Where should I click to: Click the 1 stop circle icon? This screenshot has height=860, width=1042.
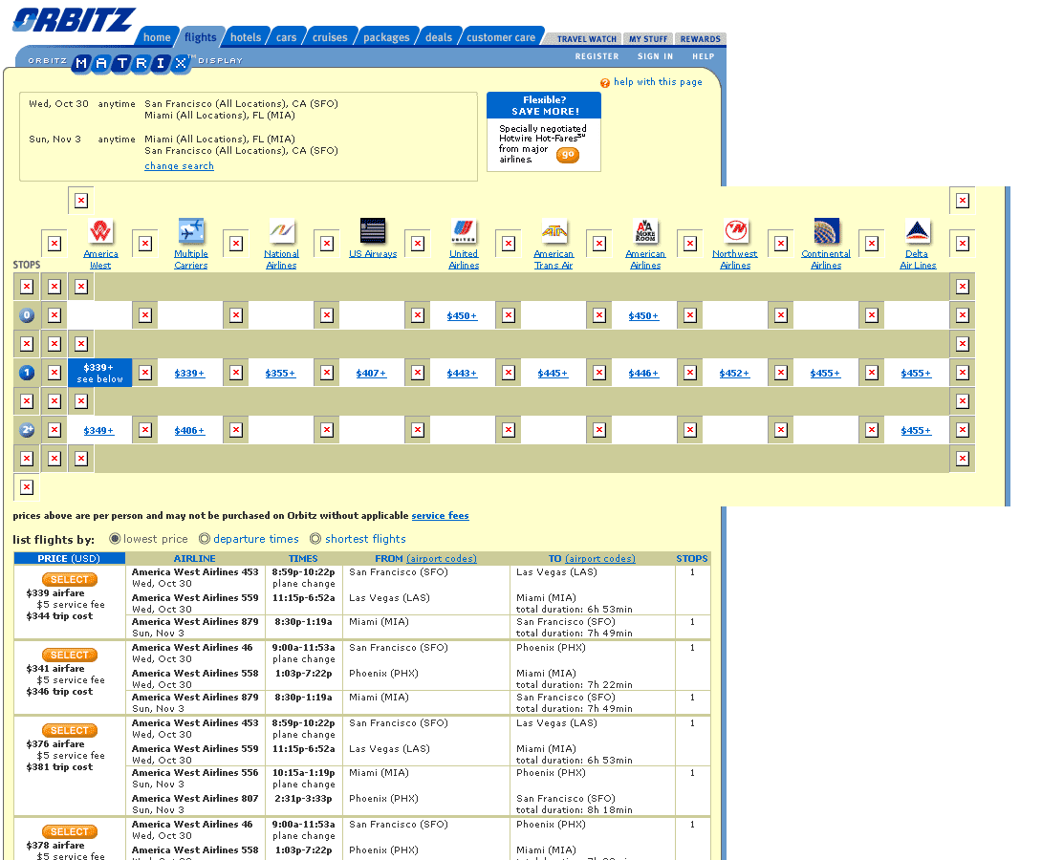click(x=27, y=373)
